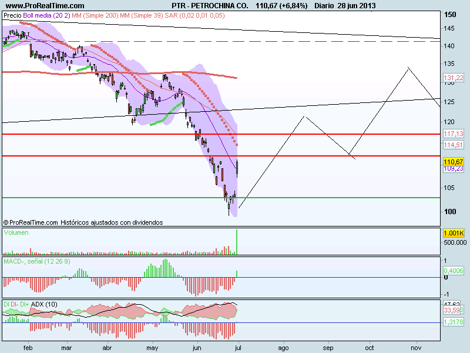Viewport: 470px width, 353px height.
Task: Click the 109,23 Bollinger value tag
Action: point(454,169)
